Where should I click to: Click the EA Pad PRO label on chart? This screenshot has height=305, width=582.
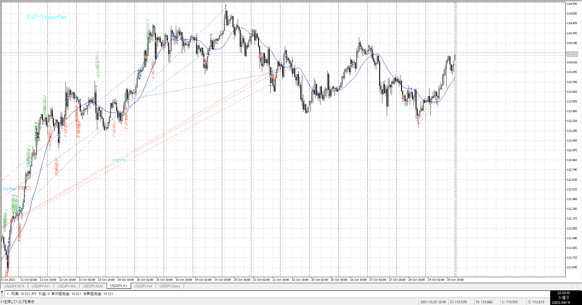[x=16, y=189]
